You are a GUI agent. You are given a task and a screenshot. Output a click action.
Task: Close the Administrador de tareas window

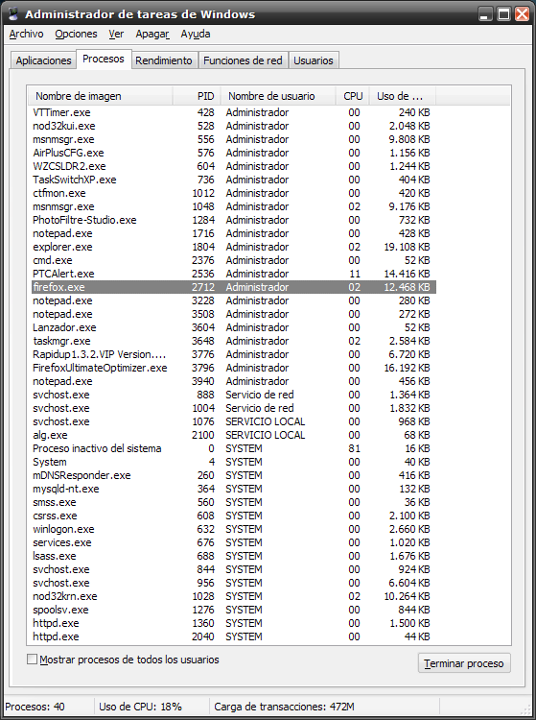click(522, 14)
